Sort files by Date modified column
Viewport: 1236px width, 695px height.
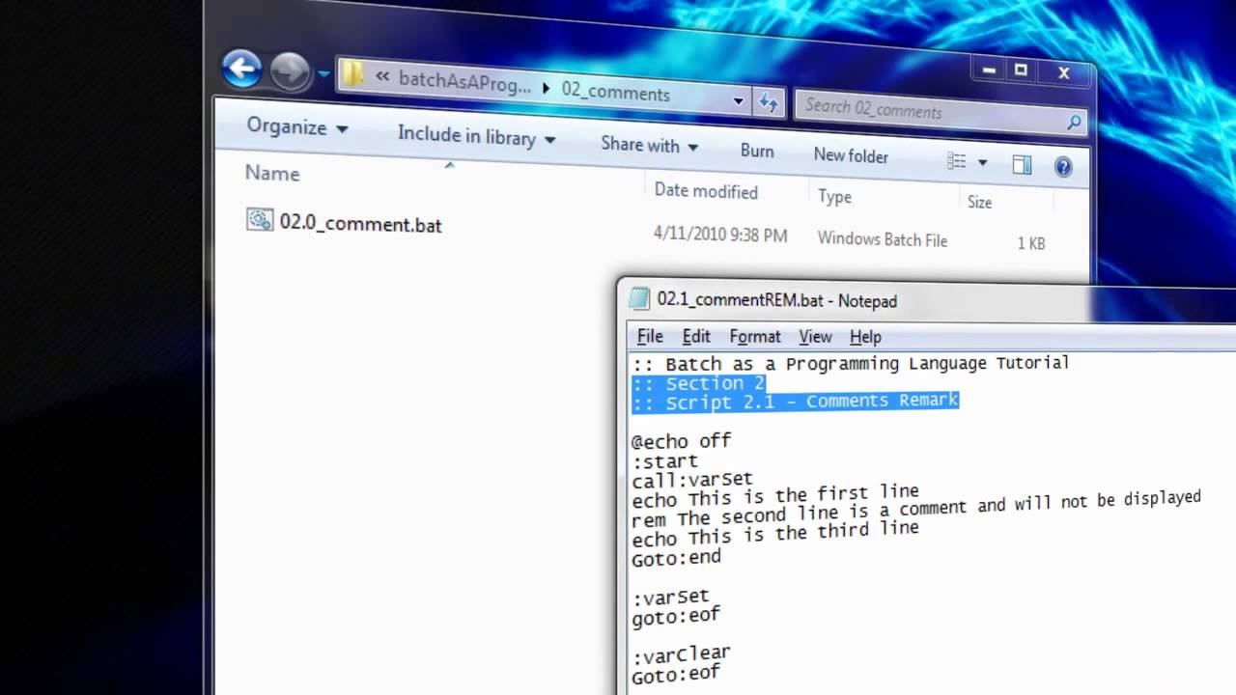706,191
